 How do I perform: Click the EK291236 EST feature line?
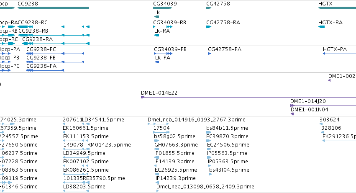click(x=339, y=141)
